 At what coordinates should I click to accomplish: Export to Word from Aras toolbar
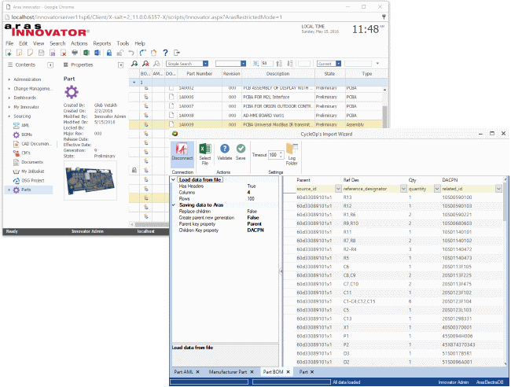point(97,53)
